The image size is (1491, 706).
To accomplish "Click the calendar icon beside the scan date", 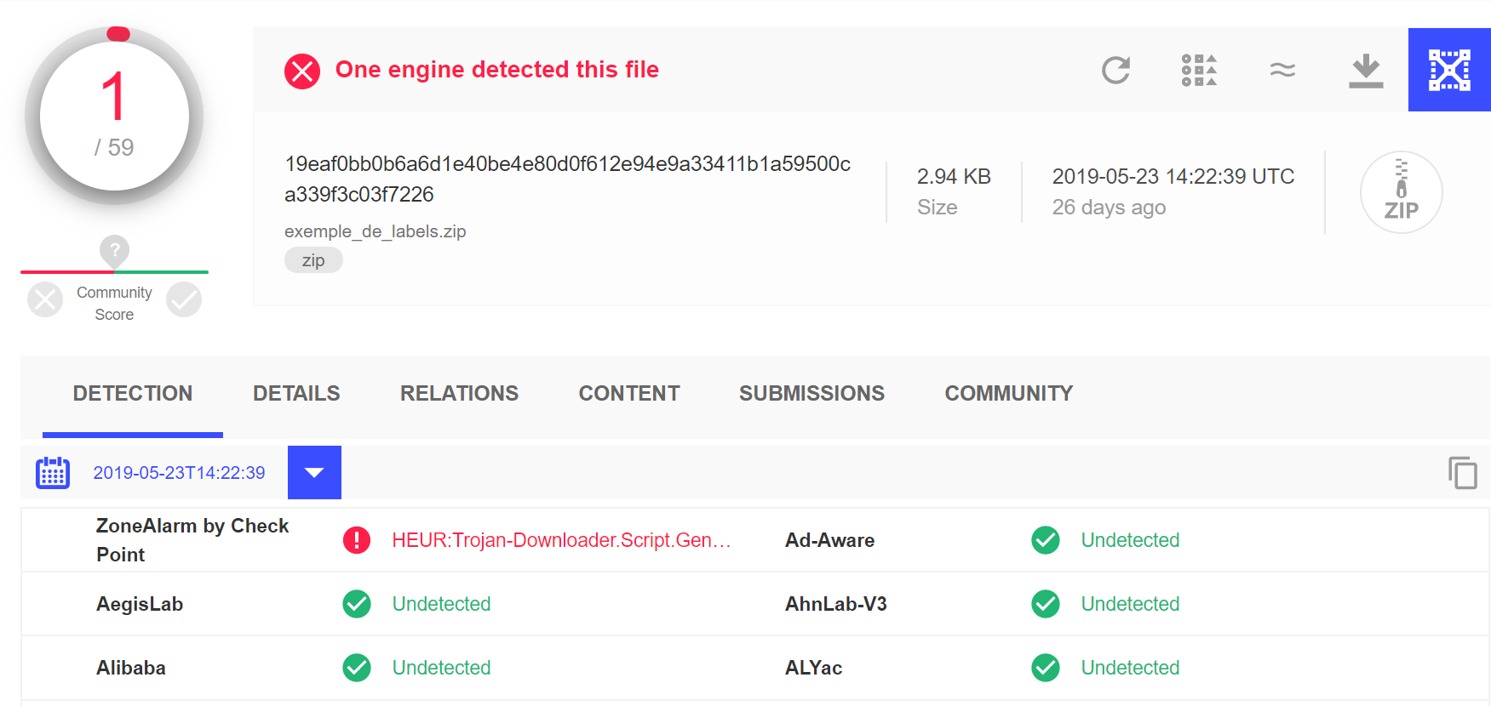I will (53, 473).
